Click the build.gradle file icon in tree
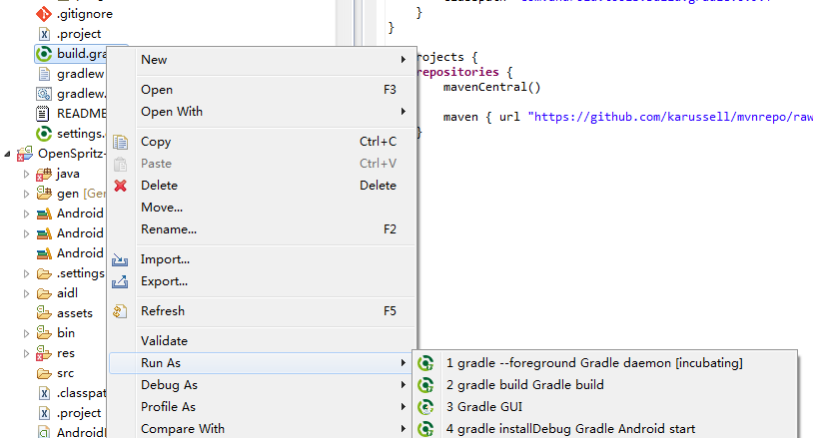The image size is (813, 438). (x=44, y=54)
